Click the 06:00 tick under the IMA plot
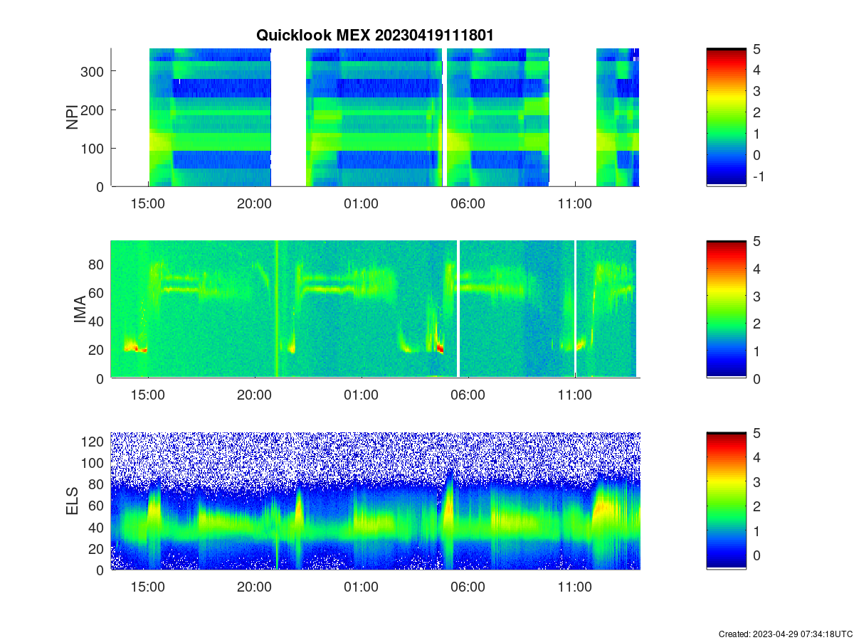The height and width of the screenshot is (640, 854). tap(468, 395)
